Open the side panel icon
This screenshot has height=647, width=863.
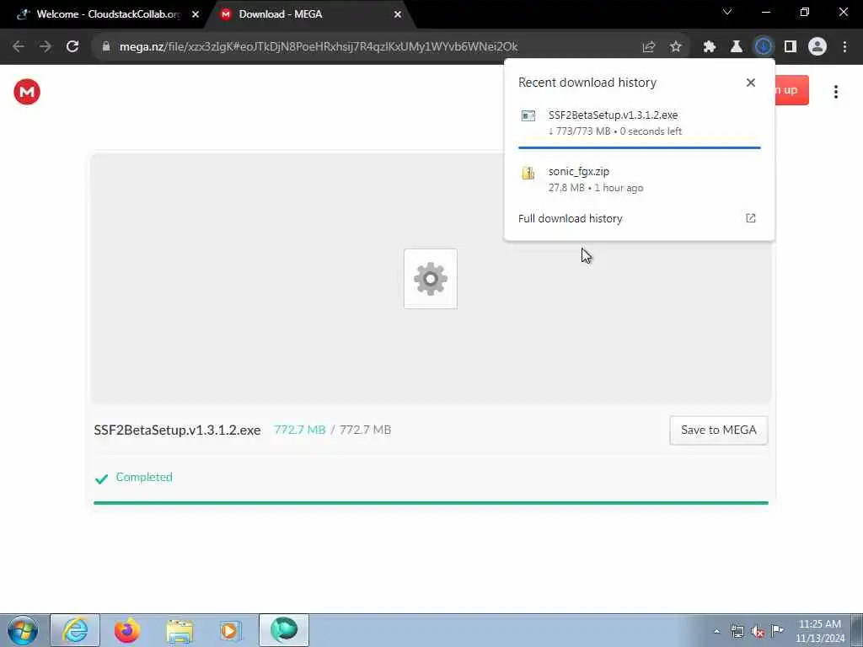(791, 47)
